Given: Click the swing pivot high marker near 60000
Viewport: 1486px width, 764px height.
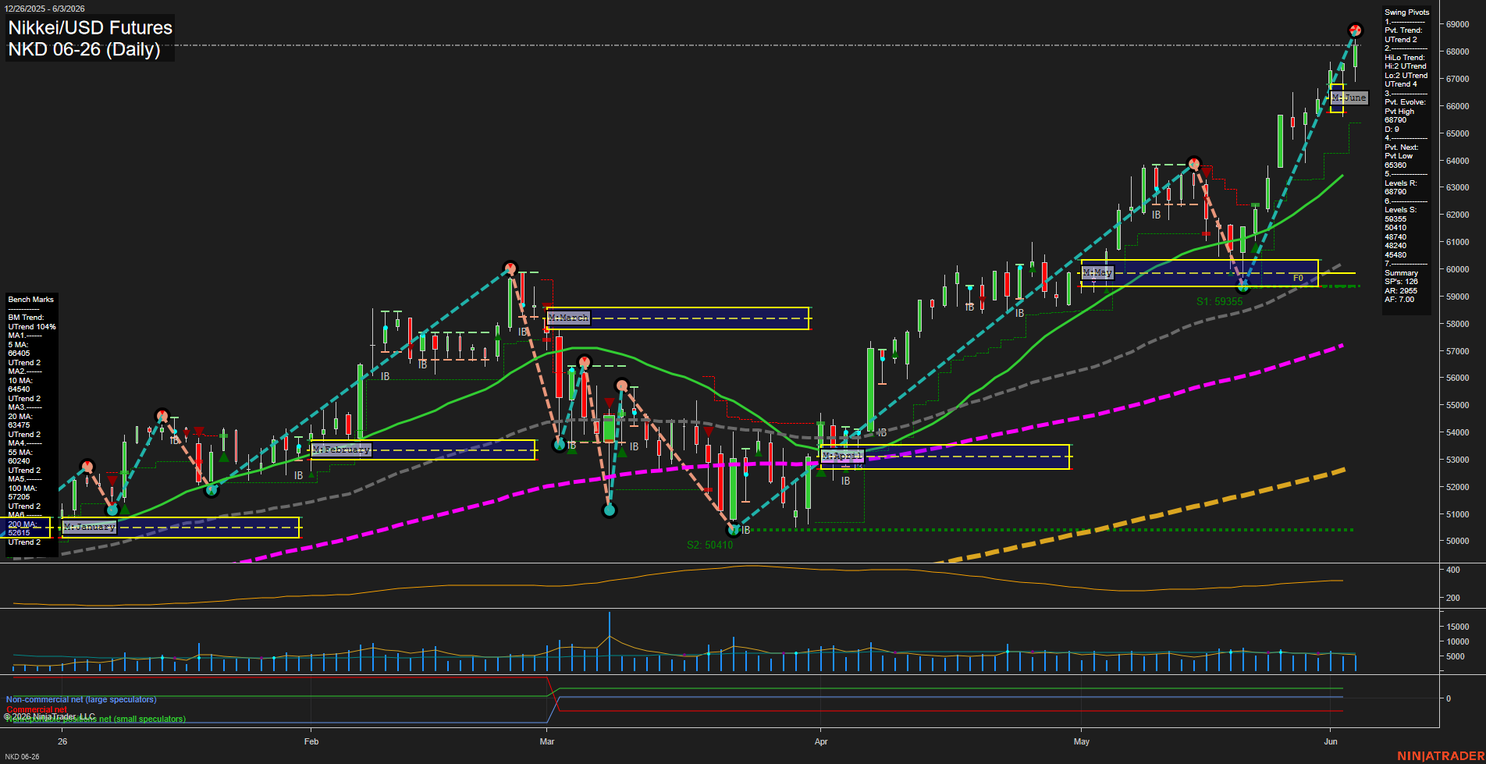Looking at the screenshot, I should coord(510,268).
